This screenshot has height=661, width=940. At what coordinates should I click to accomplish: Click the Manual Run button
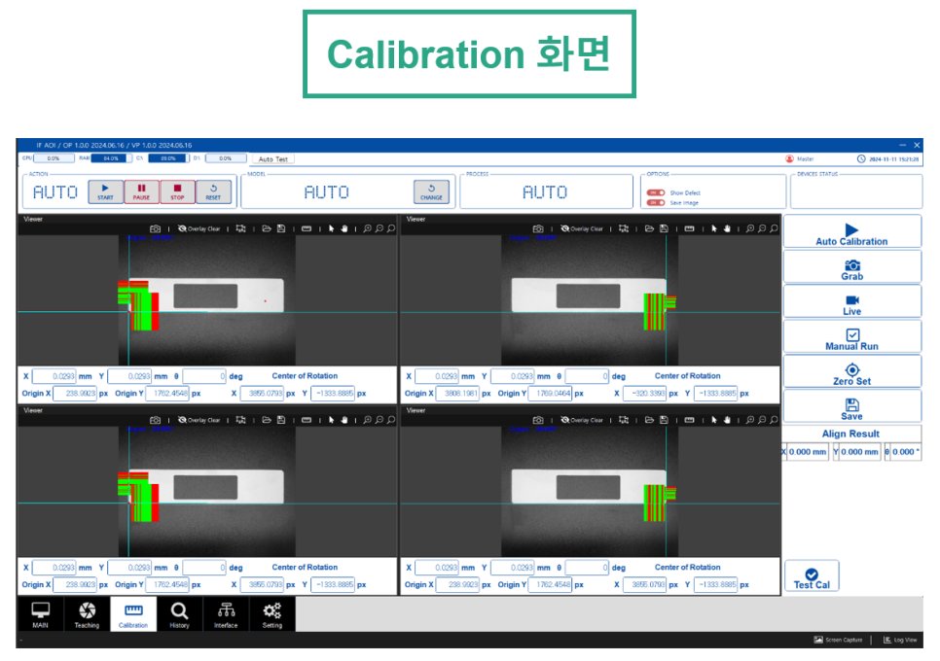[x=851, y=337]
